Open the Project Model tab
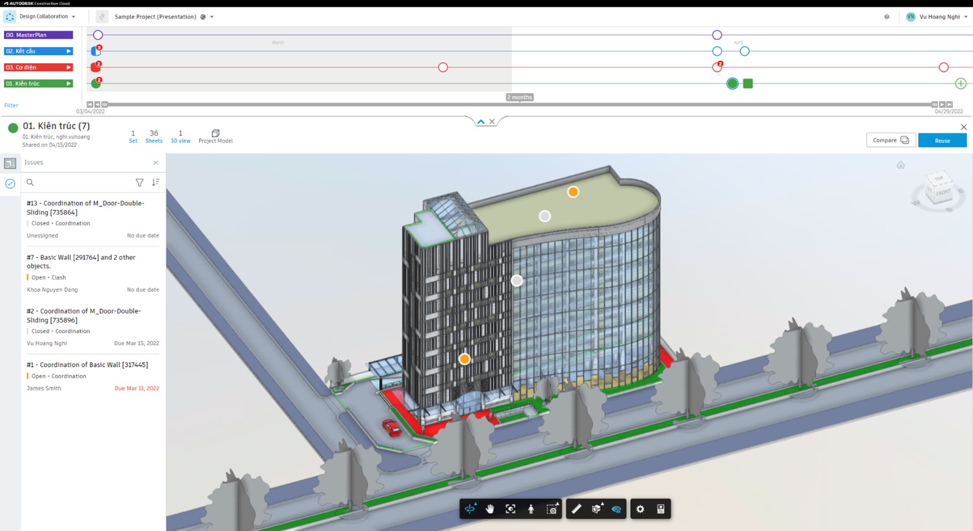973x531 pixels. (x=215, y=137)
